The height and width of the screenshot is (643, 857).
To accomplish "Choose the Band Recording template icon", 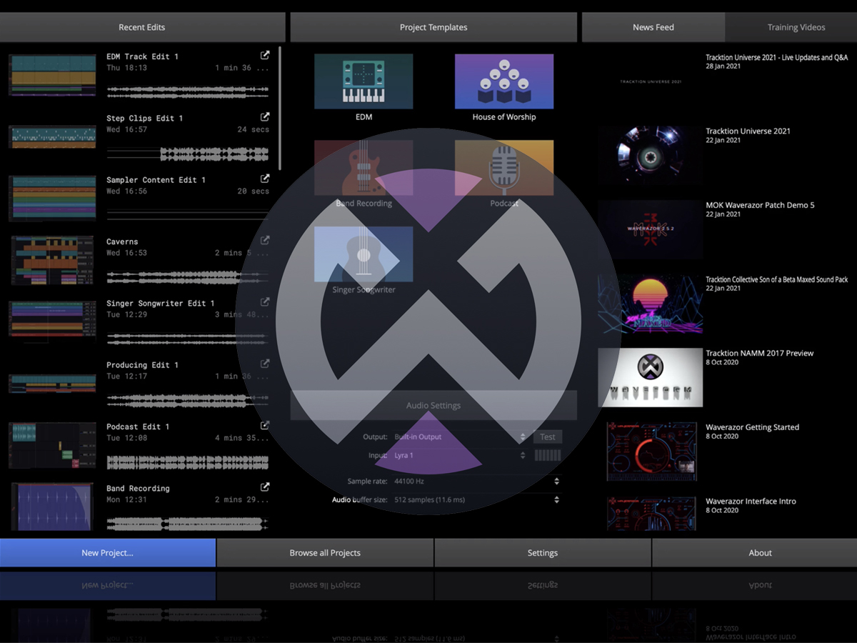I will [x=364, y=168].
